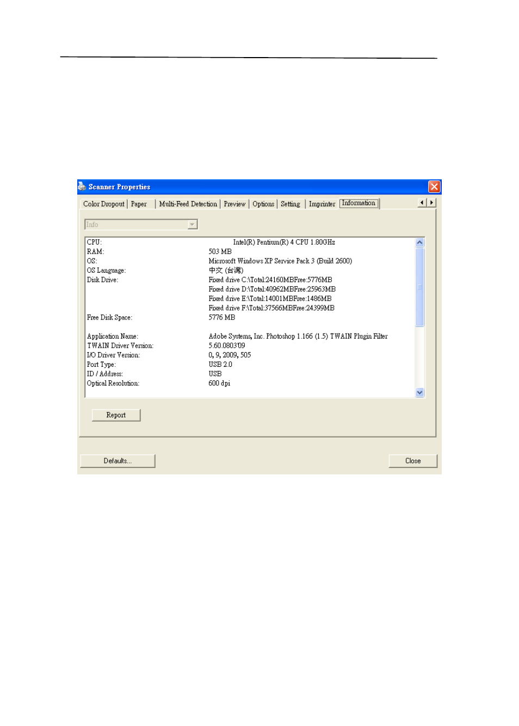Open the Options tab

tap(263, 204)
